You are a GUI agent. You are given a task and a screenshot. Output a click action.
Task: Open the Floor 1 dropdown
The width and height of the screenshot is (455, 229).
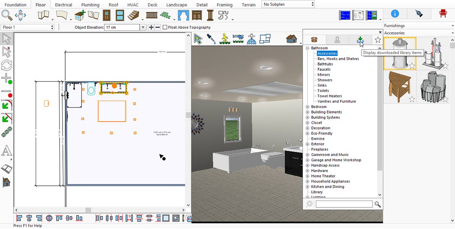[x=28, y=27]
